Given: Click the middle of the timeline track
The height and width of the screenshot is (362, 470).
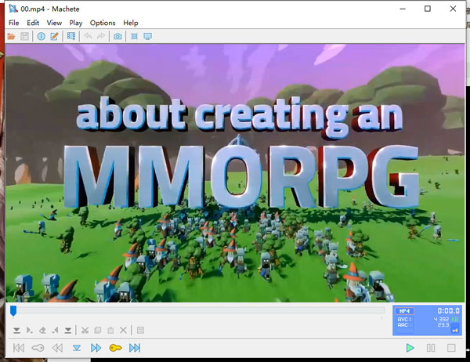Looking at the screenshot, I should (x=198, y=310).
